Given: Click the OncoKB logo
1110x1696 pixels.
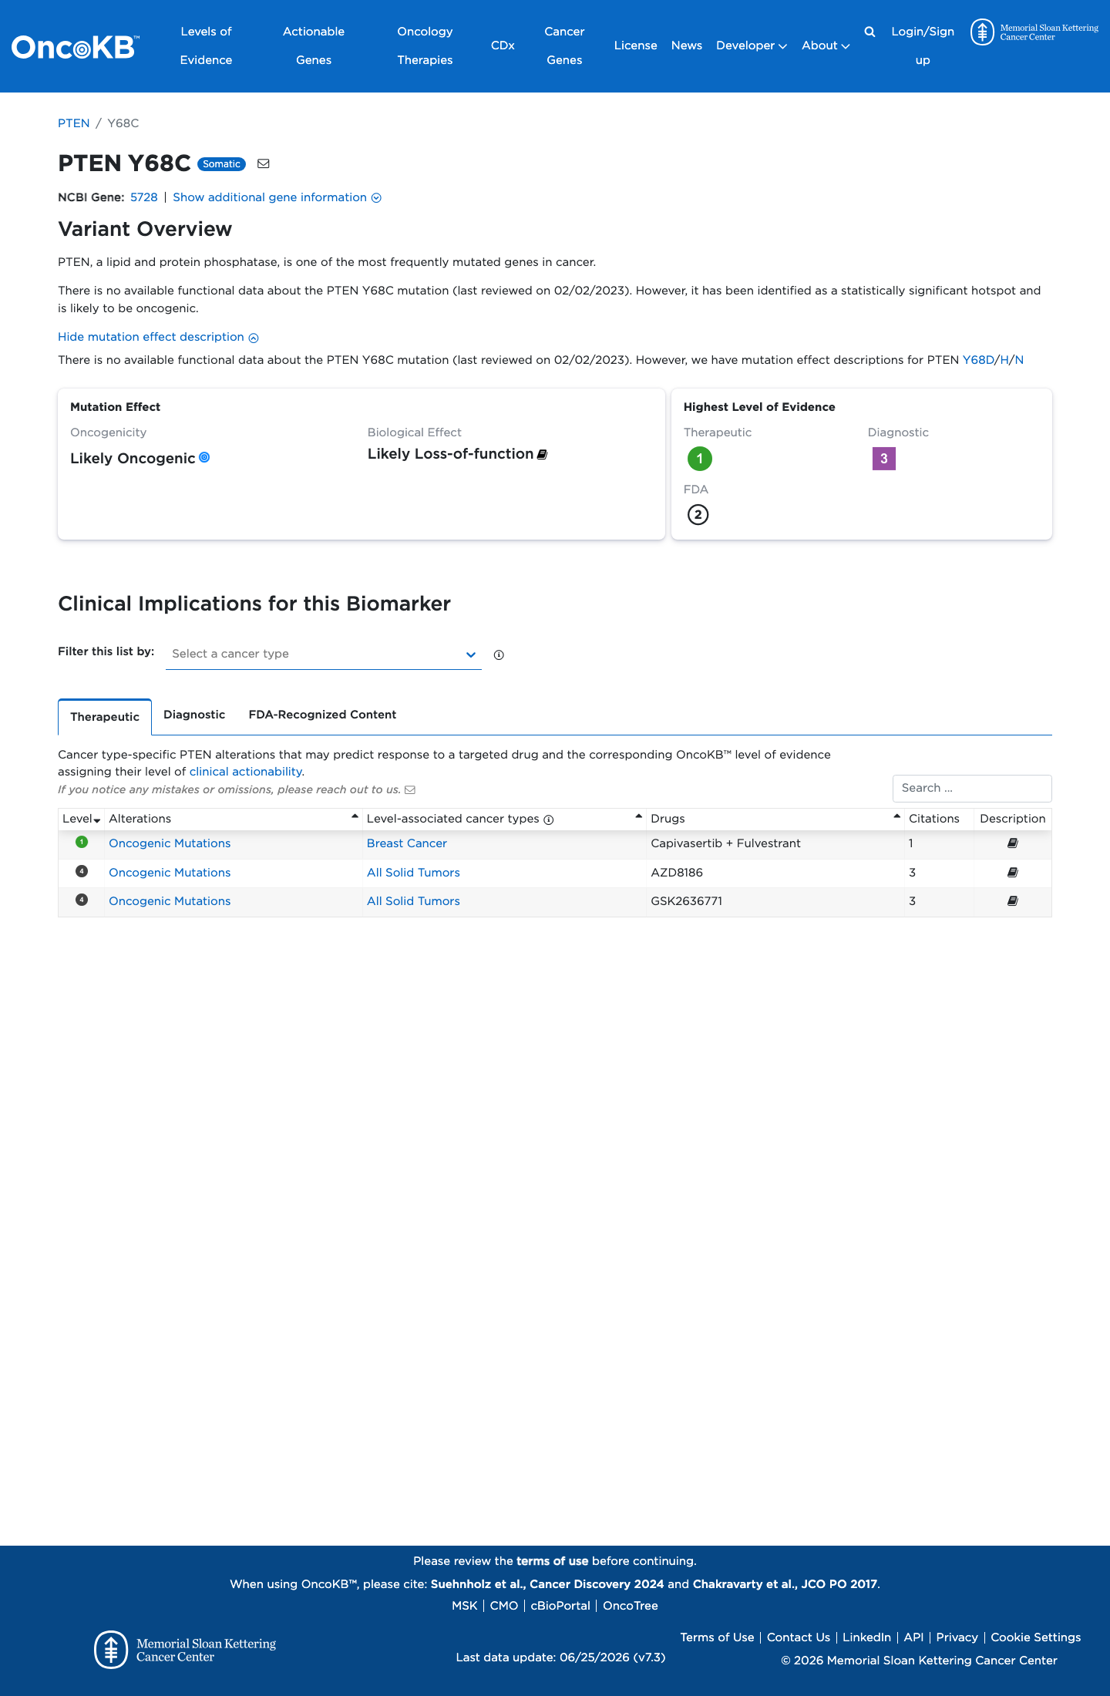Looking at the screenshot, I should 75,47.
